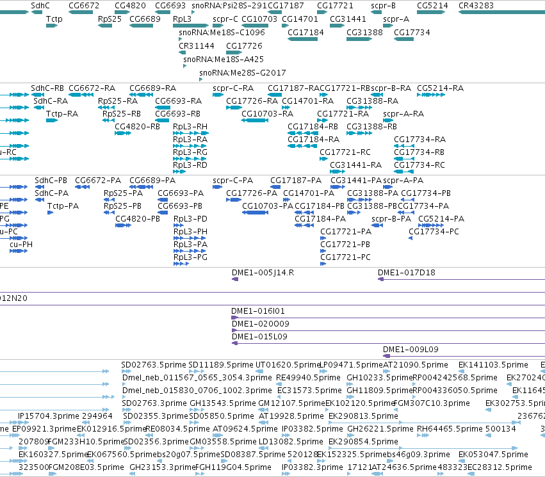Select the AT19928.5prime EST label
Screen dimensions: 545x477
tap(291, 416)
